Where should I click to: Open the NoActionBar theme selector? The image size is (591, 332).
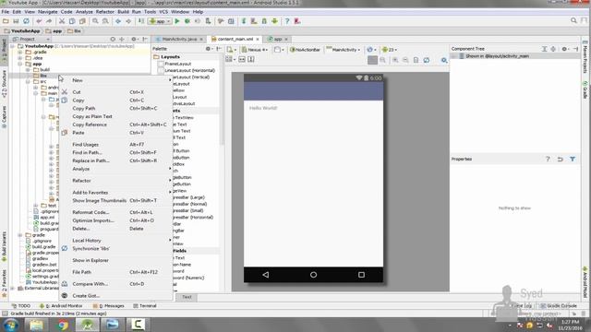click(306, 49)
